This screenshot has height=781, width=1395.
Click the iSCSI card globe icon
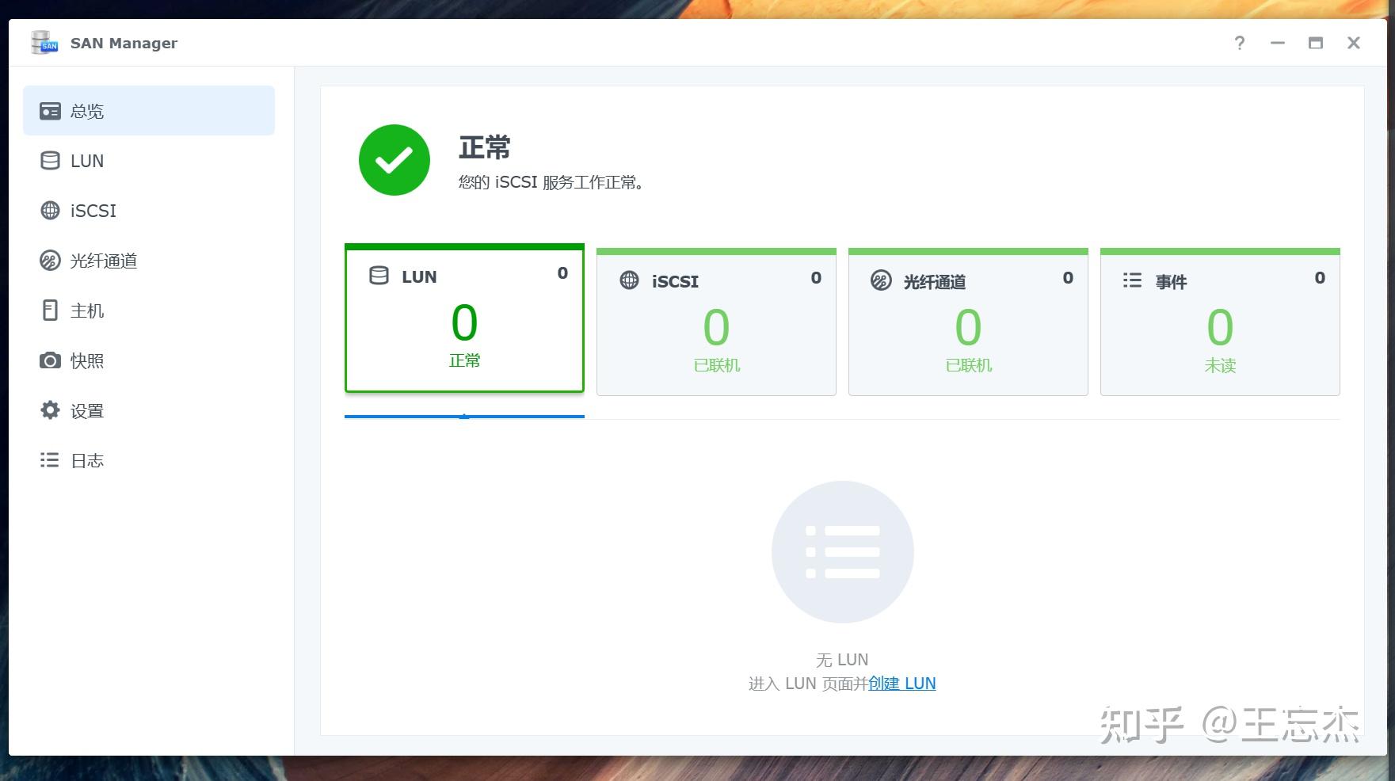coord(630,280)
